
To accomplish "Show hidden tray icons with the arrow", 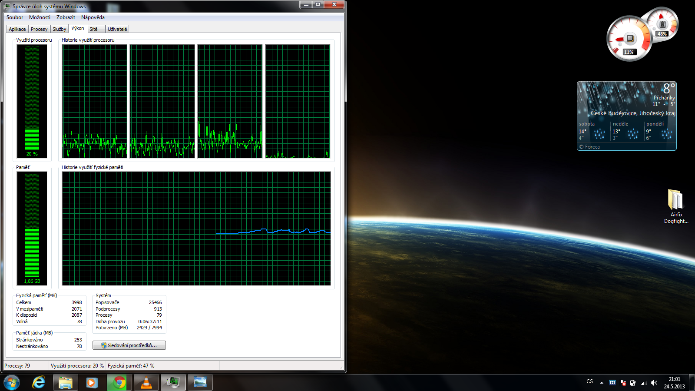I will click(x=602, y=383).
